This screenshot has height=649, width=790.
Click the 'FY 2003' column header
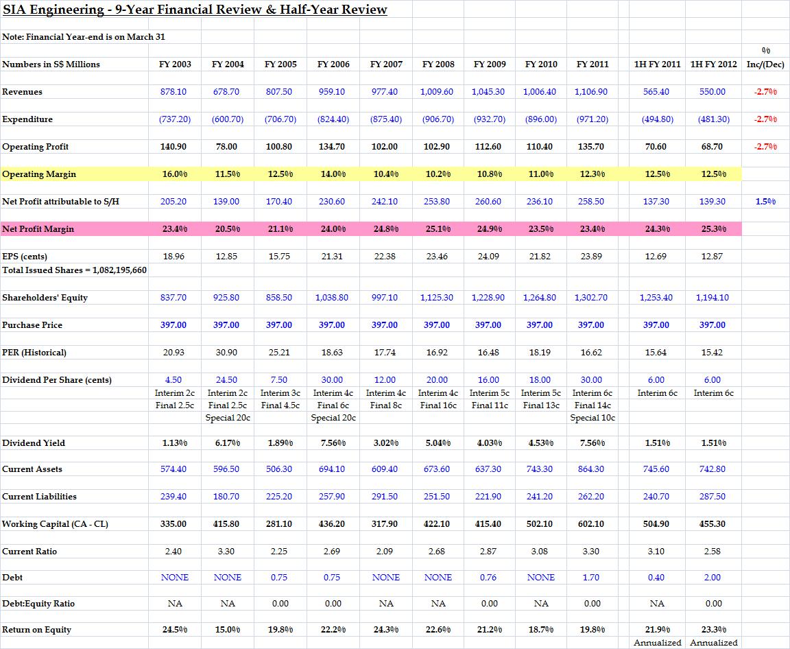pyautogui.click(x=175, y=64)
